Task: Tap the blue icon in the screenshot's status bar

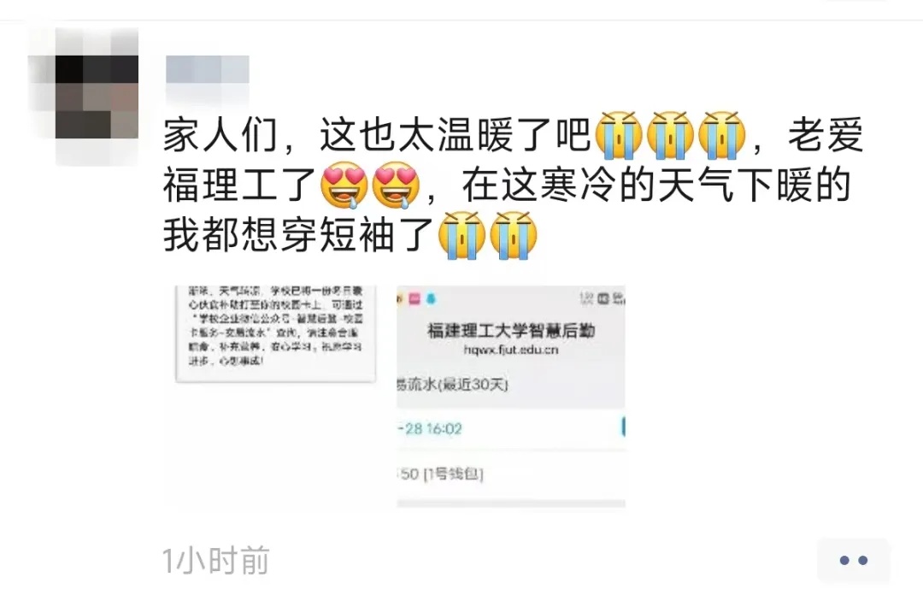Action: point(431,299)
